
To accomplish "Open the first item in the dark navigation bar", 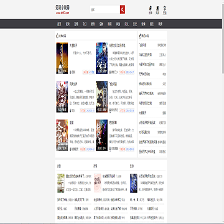I will [x=59, y=24].
